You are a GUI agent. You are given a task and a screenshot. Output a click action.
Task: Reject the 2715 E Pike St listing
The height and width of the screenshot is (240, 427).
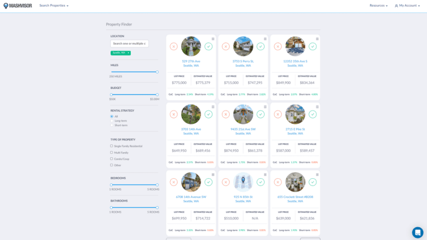click(277, 114)
